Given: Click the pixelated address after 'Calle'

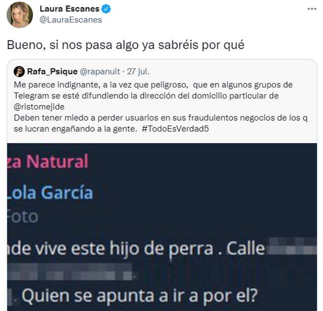Looking at the screenshot, I should (291, 247).
